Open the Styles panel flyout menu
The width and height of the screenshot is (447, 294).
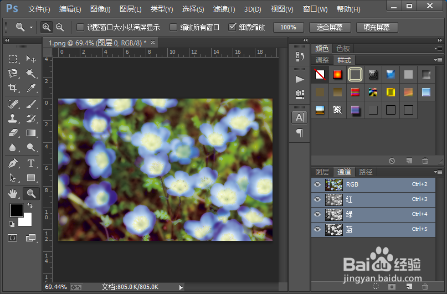coord(438,60)
